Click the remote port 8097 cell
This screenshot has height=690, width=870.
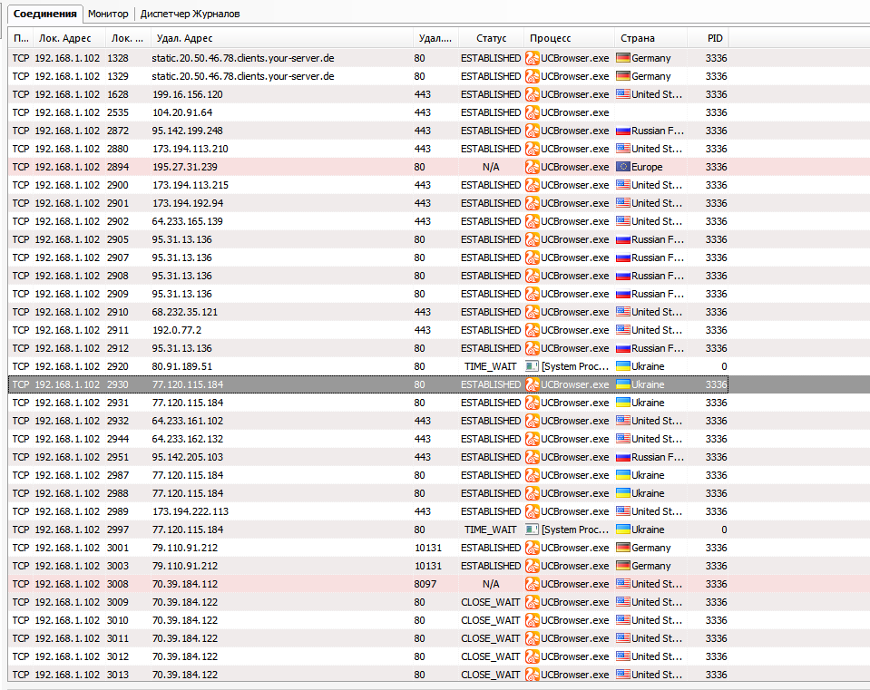coord(425,584)
